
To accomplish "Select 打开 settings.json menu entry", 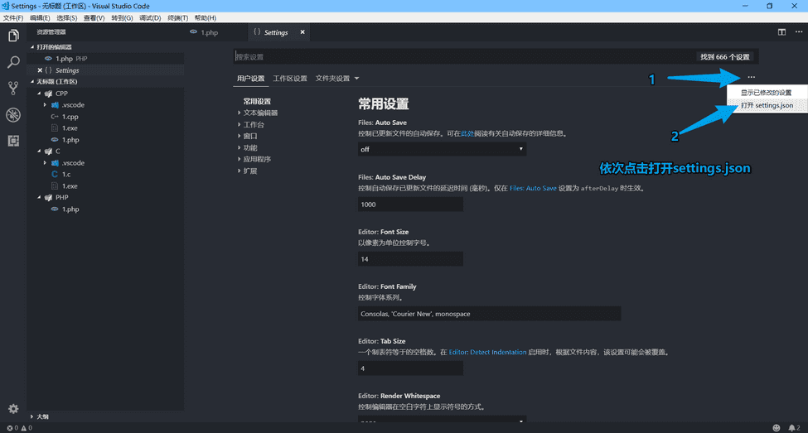I will 767,106.
